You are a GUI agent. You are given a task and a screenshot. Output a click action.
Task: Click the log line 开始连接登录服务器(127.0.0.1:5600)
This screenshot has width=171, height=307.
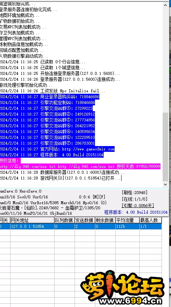60,74
